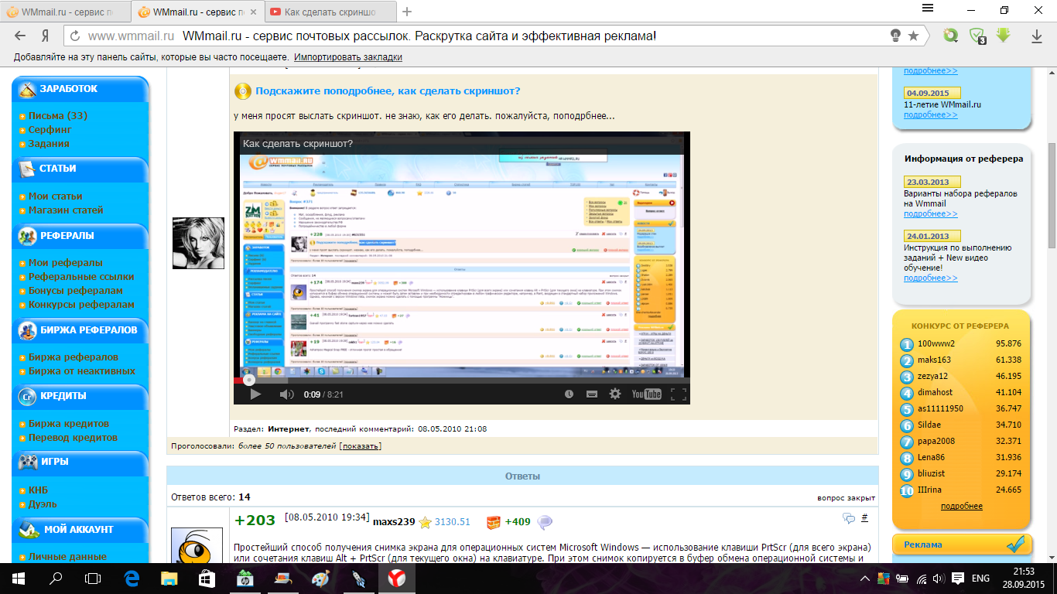The image size is (1057, 594).
Task: Open File Explorer from the taskbar
Action: [169, 578]
